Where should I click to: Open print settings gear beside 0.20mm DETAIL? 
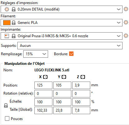126,9
